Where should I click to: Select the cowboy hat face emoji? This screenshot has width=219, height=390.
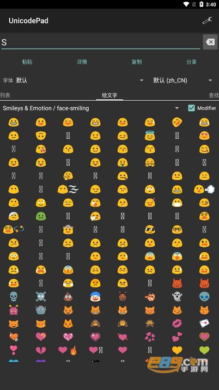[68, 229]
